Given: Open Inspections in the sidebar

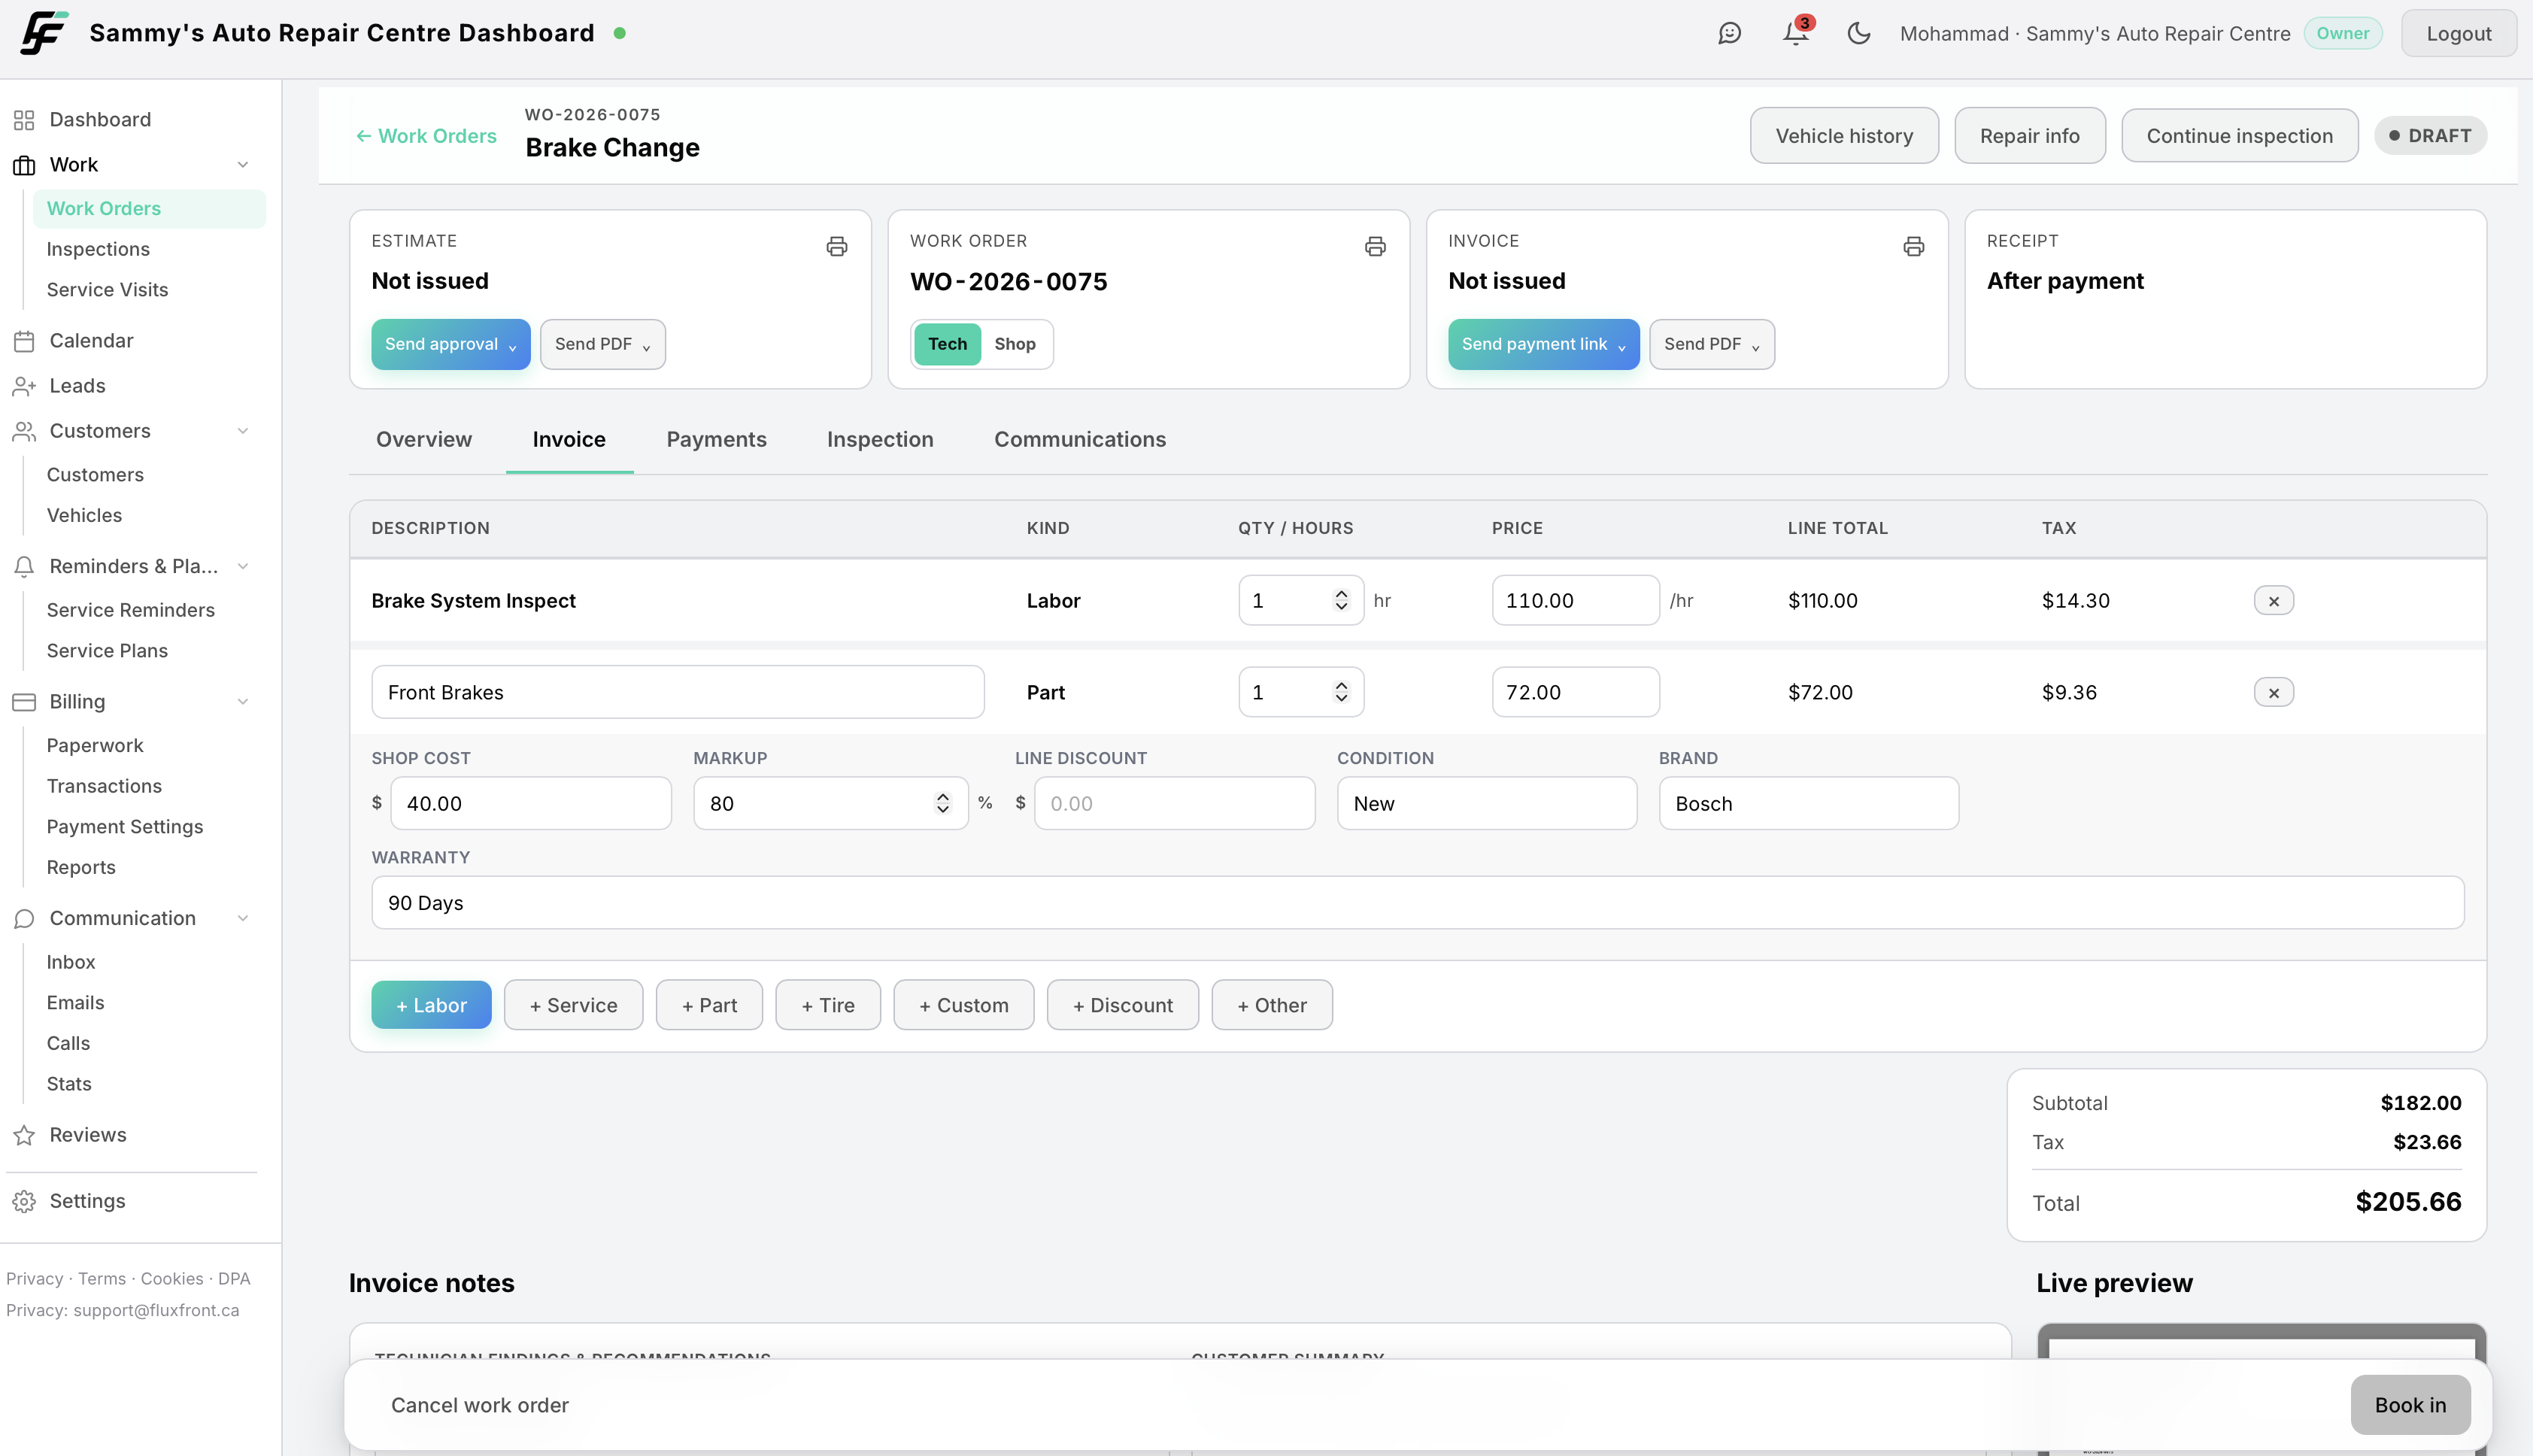Looking at the screenshot, I should click(x=98, y=249).
